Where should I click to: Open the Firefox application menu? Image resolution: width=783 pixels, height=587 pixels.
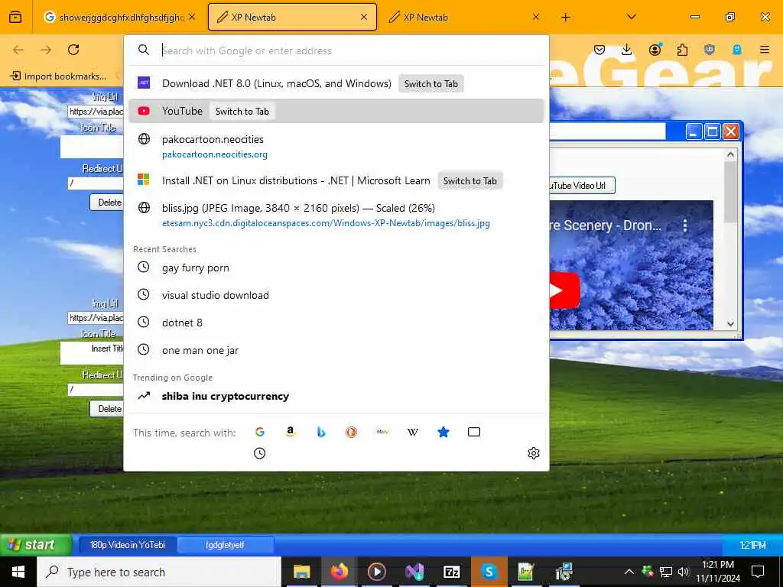coord(765,50)
